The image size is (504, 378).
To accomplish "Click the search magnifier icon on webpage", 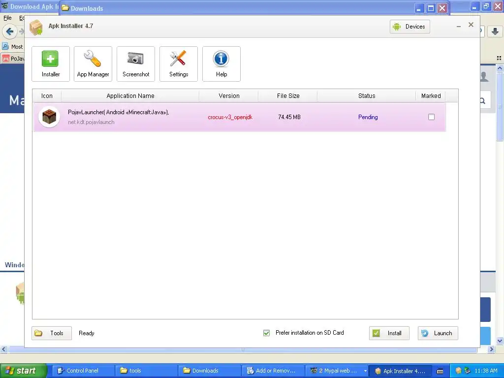I will click(483, 101).
